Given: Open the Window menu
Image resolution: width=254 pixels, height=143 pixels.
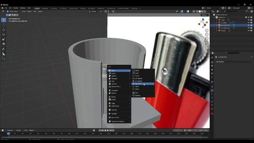Looking at the screenshot, I should (23, 8).
